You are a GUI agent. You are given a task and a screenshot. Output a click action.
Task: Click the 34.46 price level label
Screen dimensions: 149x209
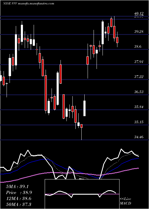click(139, 137)
